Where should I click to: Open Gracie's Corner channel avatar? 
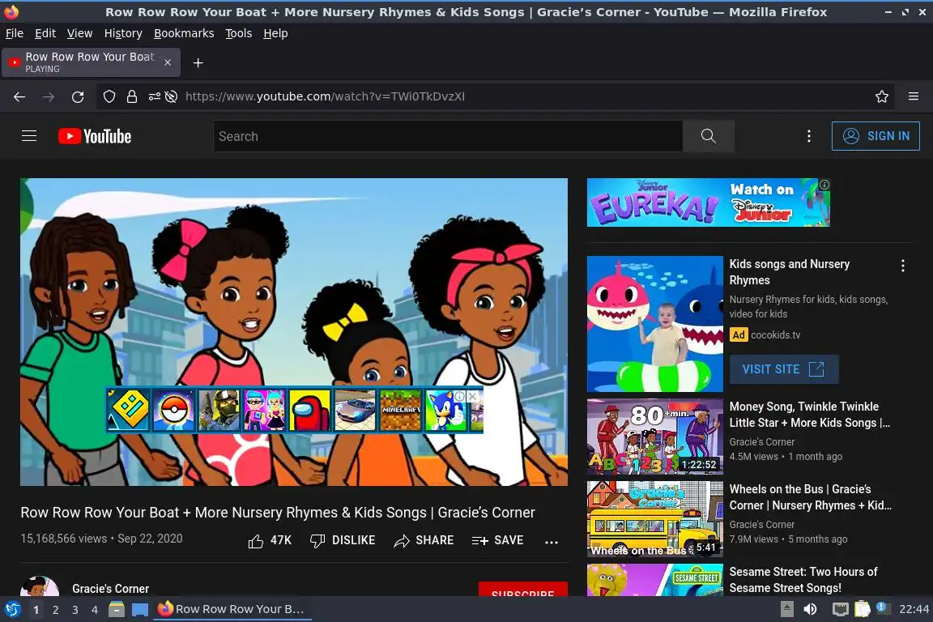pos(40,586)
